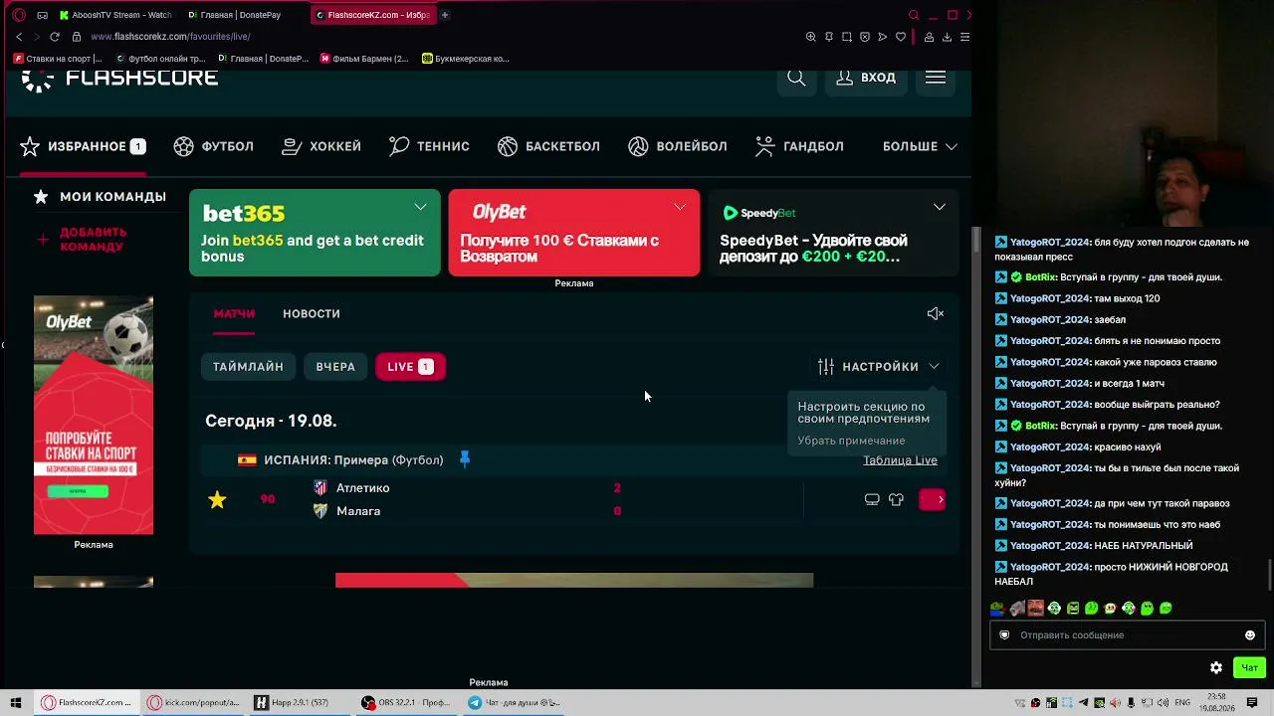Toggle the sound mute icon

(936, 314)
